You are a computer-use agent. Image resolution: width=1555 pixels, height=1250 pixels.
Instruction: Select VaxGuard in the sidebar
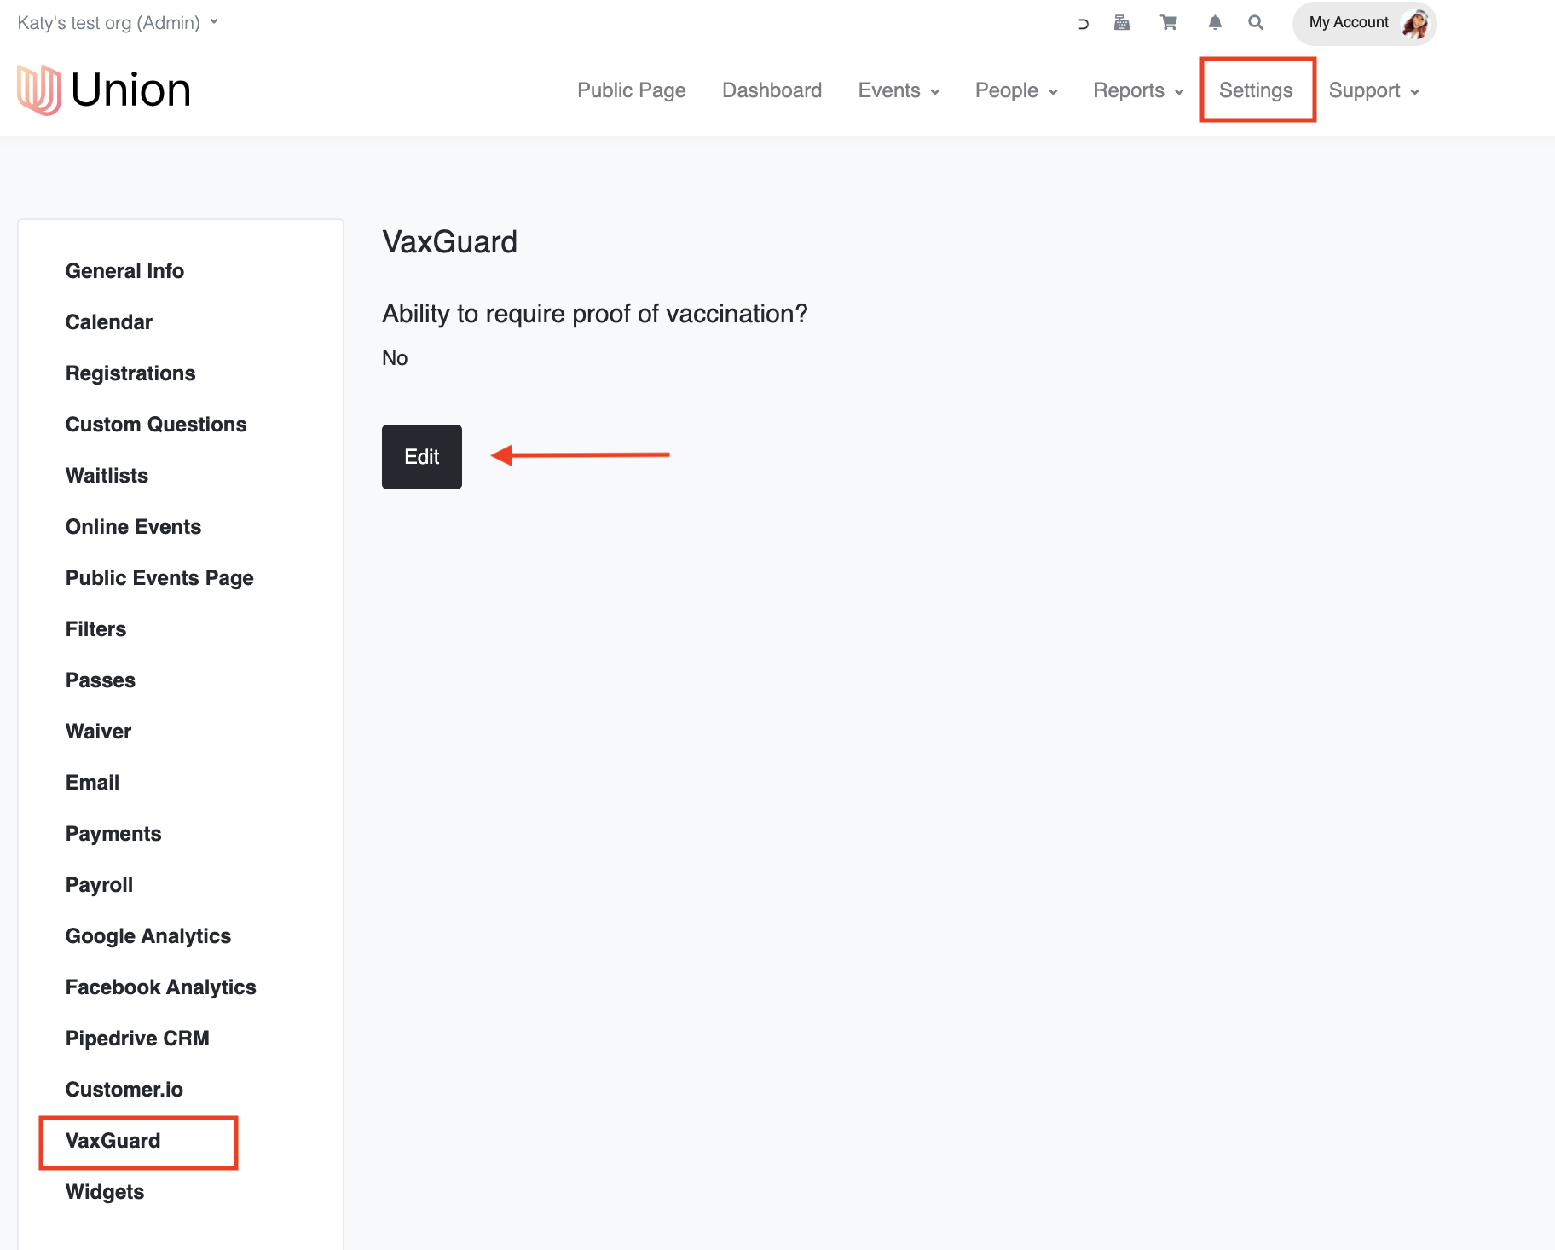(113, 1141)
